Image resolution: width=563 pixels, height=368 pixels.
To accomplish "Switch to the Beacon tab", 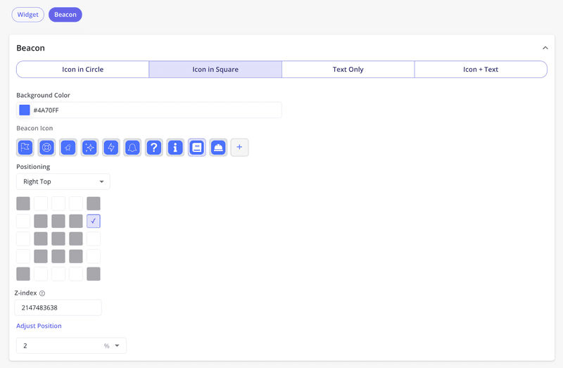I will pos(65,15).
